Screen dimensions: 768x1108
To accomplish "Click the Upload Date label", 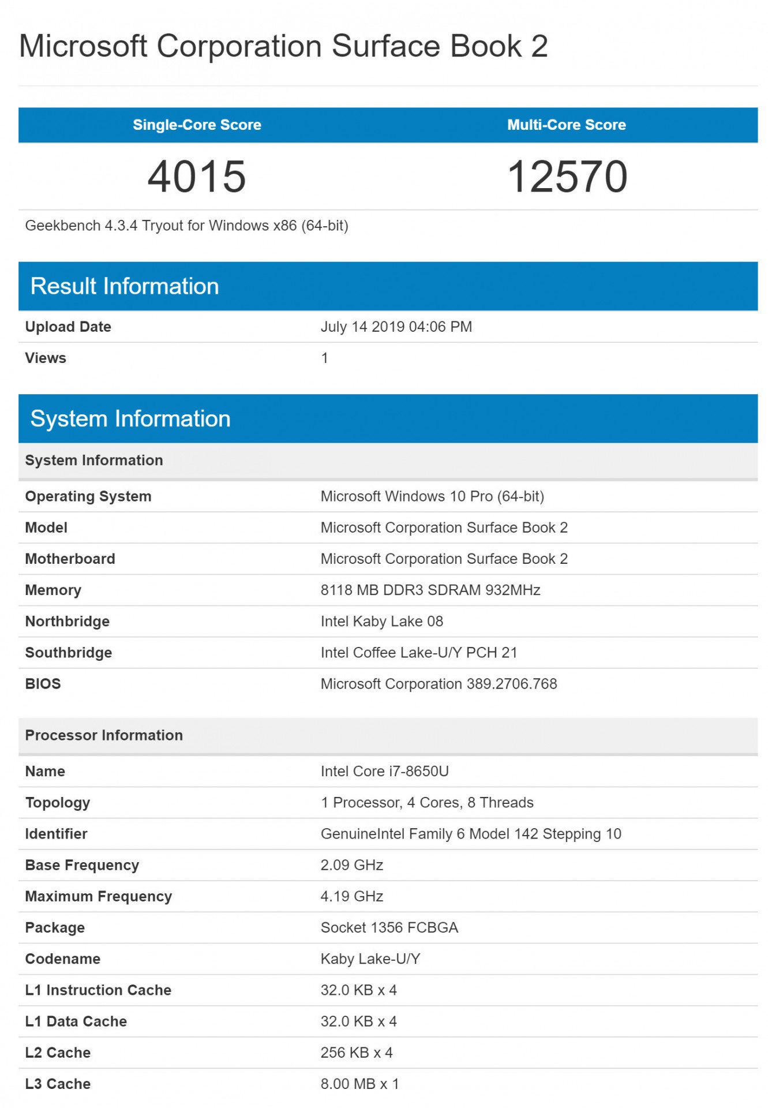I will pyautogui.click(x=68, y=327).
